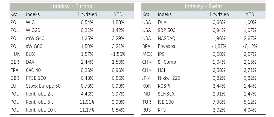Select the Nikkei 225 index cell
Image resolution: width=274 pixels, height=117 pixels.
pos(169,78)
